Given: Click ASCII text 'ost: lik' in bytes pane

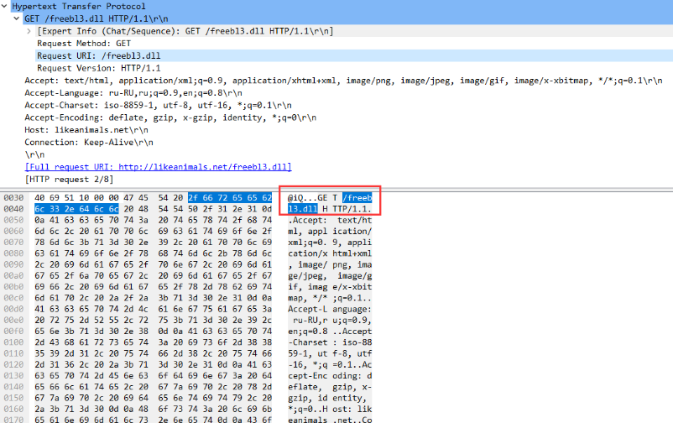Looking at the screenshot, I should [352, 409].
